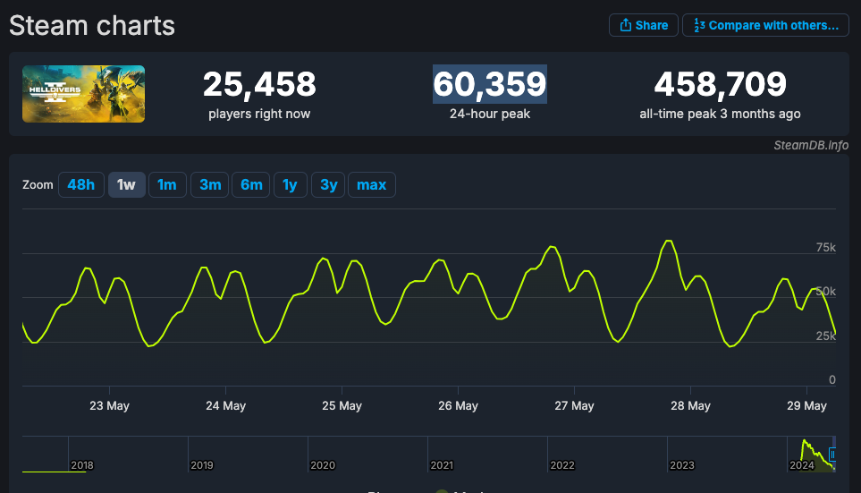Click the 26 May axis label

[x=458, y=405]
